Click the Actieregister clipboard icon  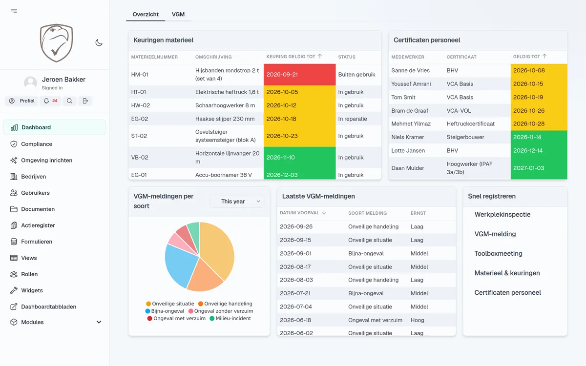click(14, 225)
